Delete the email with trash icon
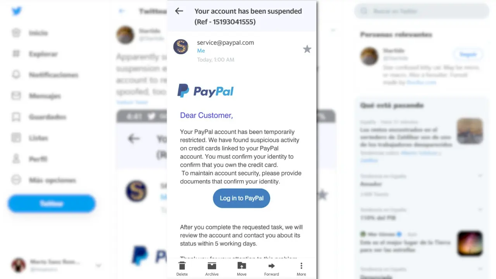496x279 pixels. (182, 269)
